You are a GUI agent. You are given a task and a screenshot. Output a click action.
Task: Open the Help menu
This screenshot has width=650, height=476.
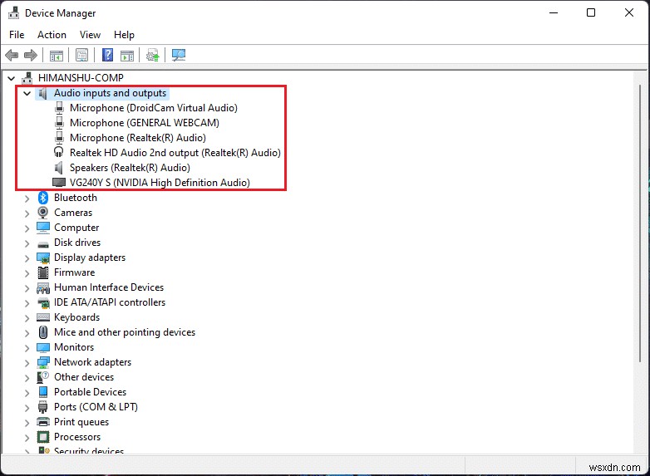[x=124, y=35]
